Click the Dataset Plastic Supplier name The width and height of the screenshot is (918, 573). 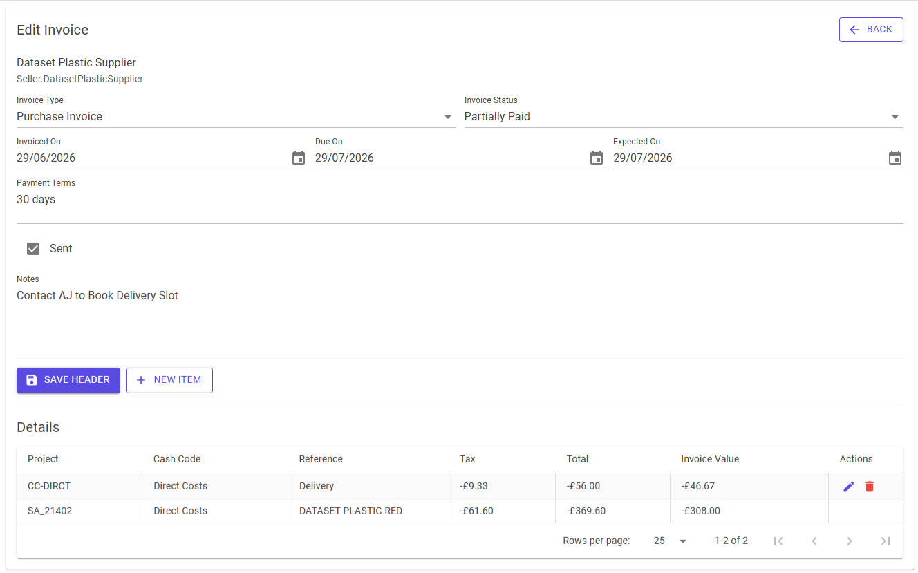click(x=76, y=63)
